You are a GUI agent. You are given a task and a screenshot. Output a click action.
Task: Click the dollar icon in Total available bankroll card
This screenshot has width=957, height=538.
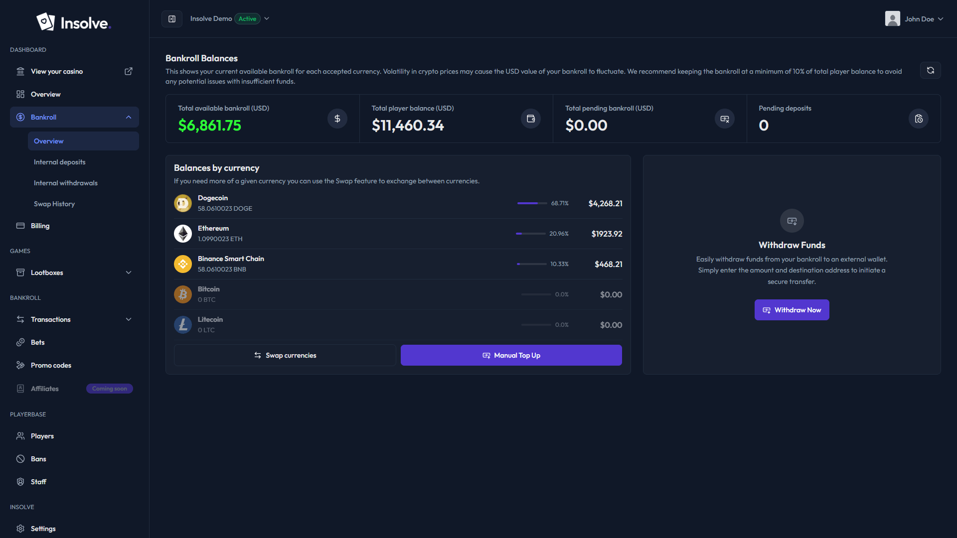pos(337,119)
